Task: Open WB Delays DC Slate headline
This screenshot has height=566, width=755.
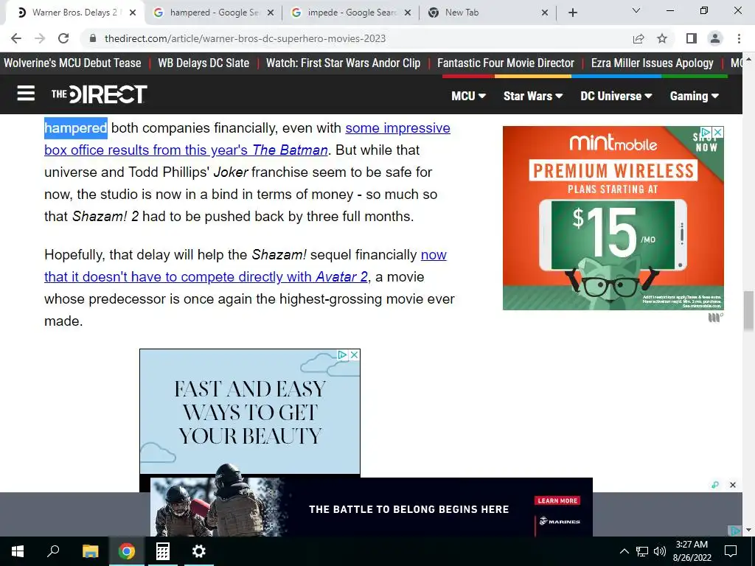Action: click(x=203, y=63)
